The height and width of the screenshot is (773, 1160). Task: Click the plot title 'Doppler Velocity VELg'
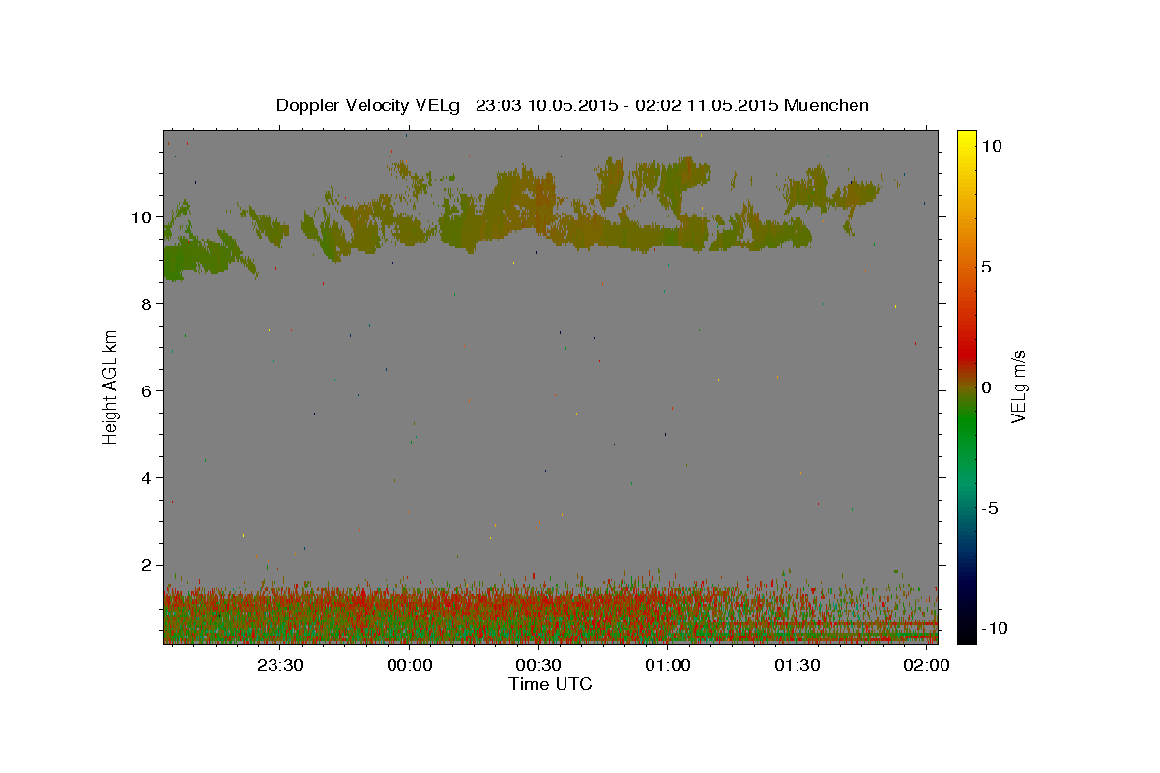pyautogui.click(x=370, y=105)
